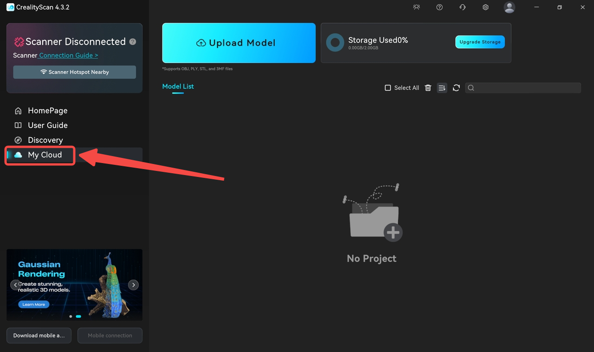Open the Connection Guide link
This screenshot has height=352, width=594.
(x=69, y=55)
